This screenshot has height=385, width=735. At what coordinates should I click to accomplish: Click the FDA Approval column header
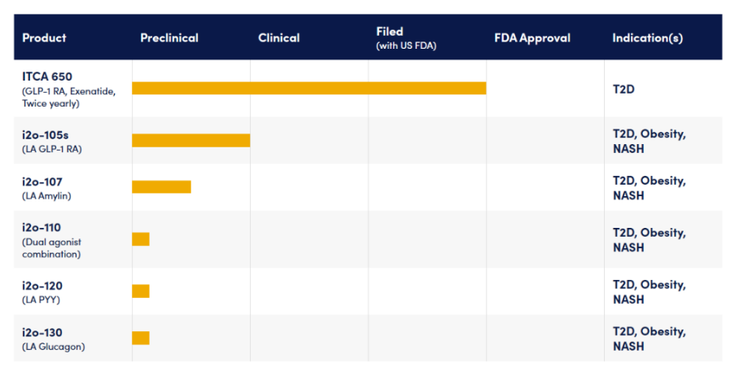tap(532, 38)
